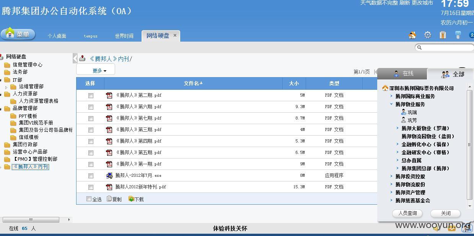This screenshot has height=236, width=474.
Task: Open the 世界时间 tab
Action: [x=124, y=36]
